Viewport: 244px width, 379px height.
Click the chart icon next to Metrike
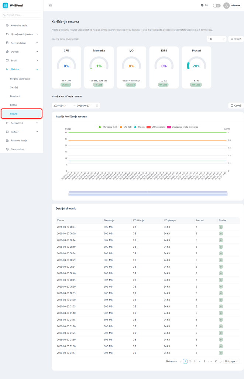(7, 69)
